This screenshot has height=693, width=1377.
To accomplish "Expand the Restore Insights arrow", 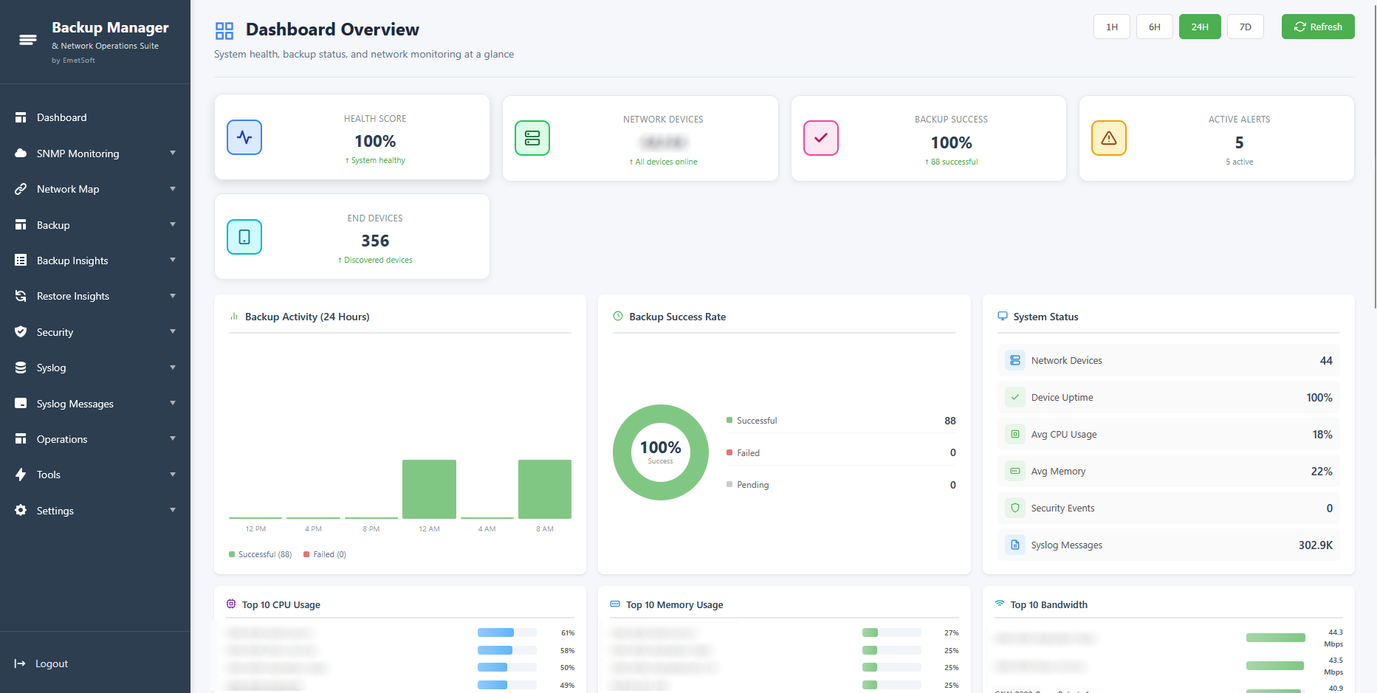I will click(x=173, y=296).
